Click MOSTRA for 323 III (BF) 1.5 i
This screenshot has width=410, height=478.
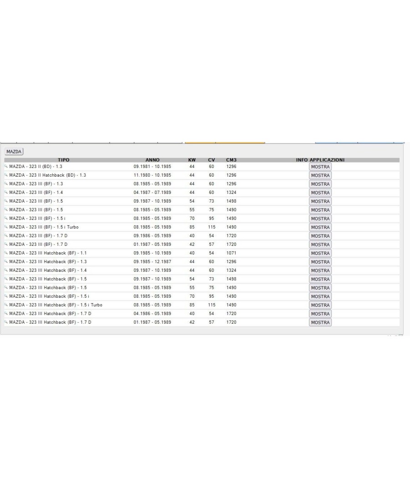coord(320,219)
